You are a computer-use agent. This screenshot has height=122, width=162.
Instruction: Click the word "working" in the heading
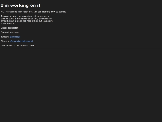click(19, 5)
